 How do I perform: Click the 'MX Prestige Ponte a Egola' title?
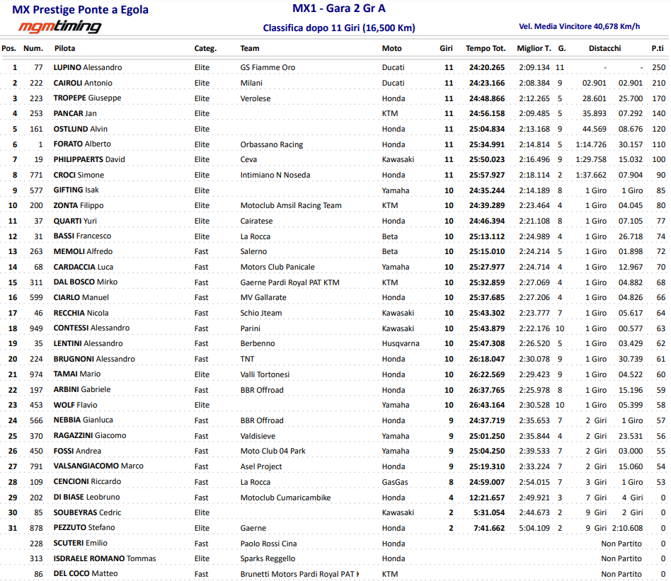click(x=80, y=9)
